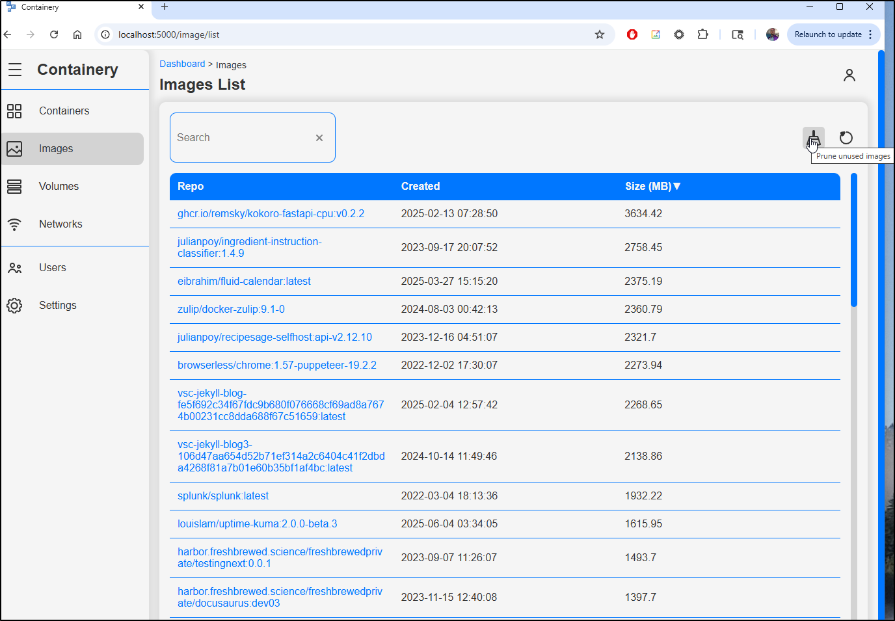
Task: View site information icon in address bar
Action: [x=105, y=34]
